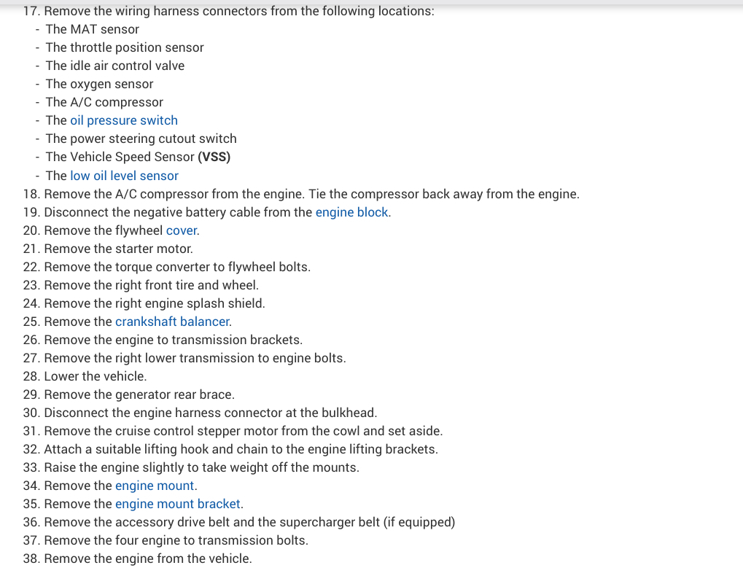Click the power steering cutout switch item

tap(141, 139)
